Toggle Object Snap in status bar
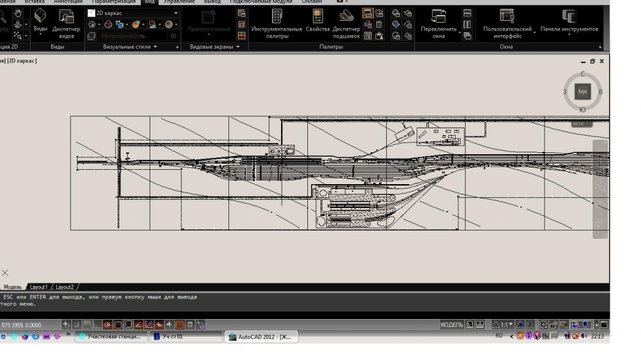 point(118,325)
